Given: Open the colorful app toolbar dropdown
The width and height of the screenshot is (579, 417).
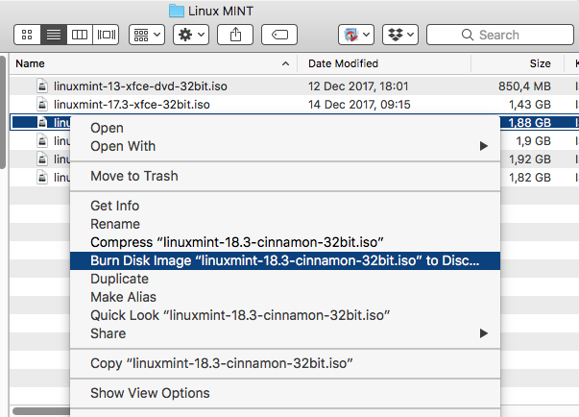Looking at the screenshot, I should tap(356, 35).
